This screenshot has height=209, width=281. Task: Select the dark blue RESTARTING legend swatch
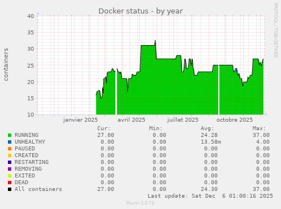point(10,162)
